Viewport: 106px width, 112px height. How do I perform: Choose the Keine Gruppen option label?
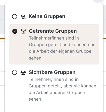pos(47,16)
